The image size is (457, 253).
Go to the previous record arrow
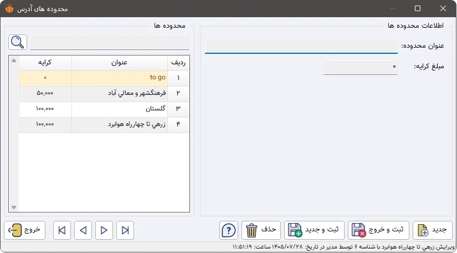[x=83, y=230]
